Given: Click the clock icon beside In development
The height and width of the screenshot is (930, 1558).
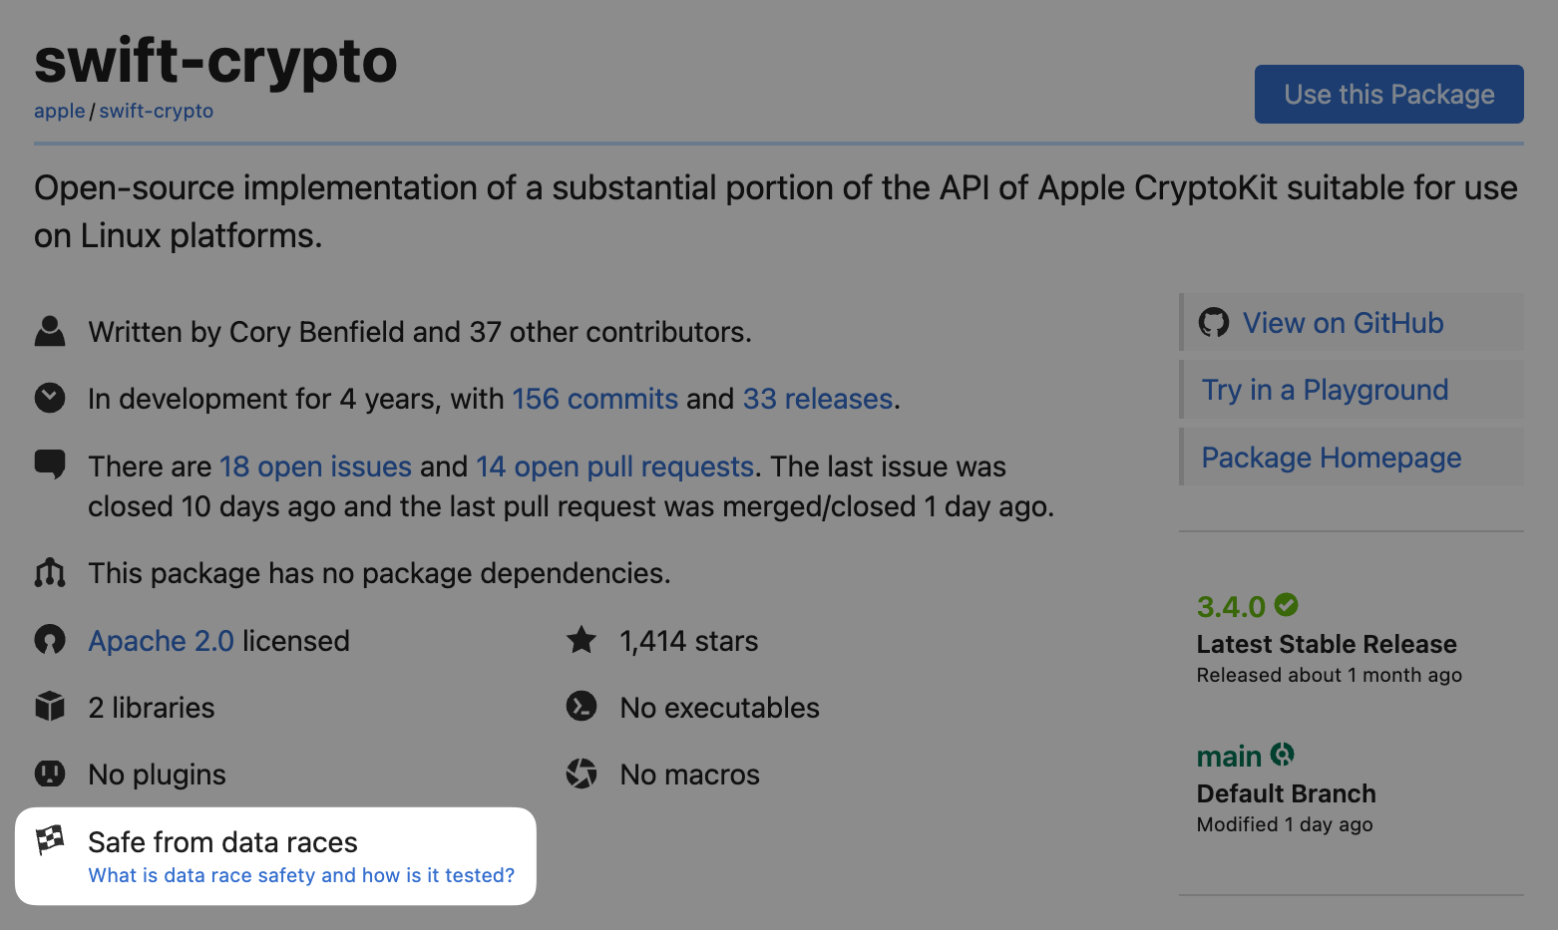Looking at the screenshot, I should point(50,398).
